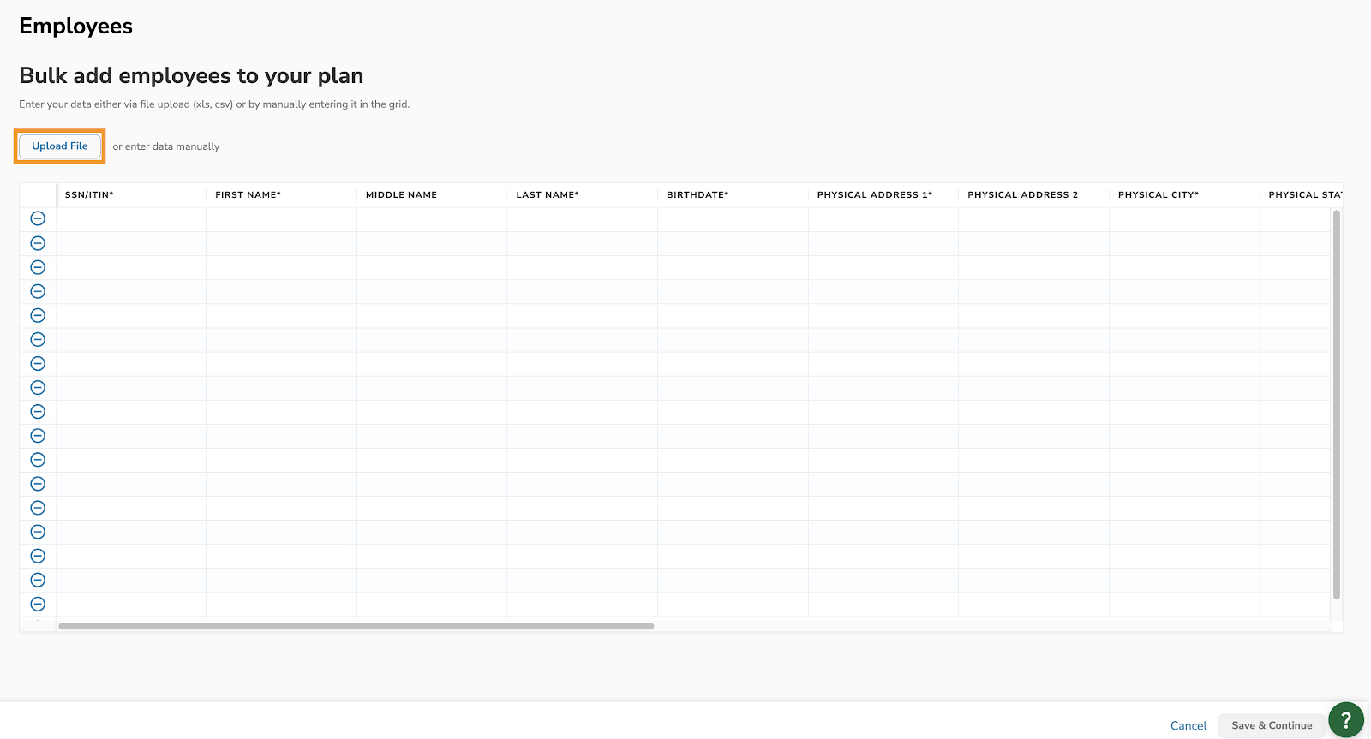Click the first row SSN/ITIN cell
Screen dimensions: 1371x739
131,219
